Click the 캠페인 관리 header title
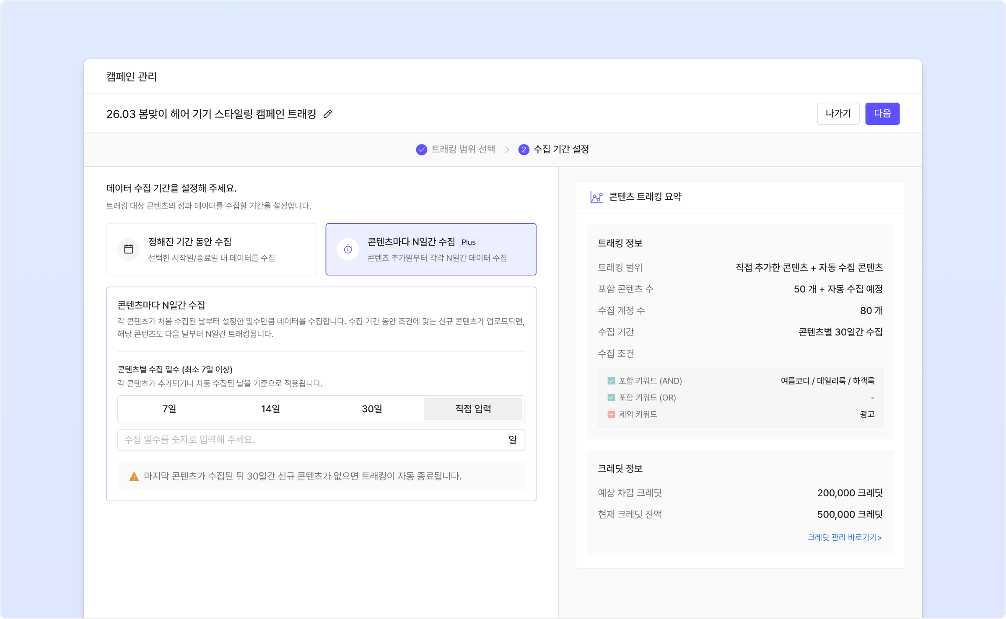 click(x=132, y=77)
